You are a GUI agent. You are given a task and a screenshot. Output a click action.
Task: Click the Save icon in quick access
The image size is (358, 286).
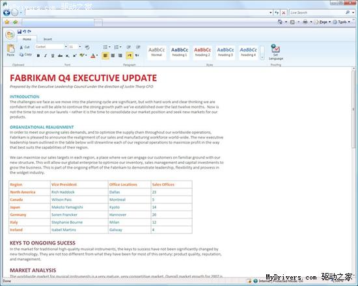pos(20,32)
